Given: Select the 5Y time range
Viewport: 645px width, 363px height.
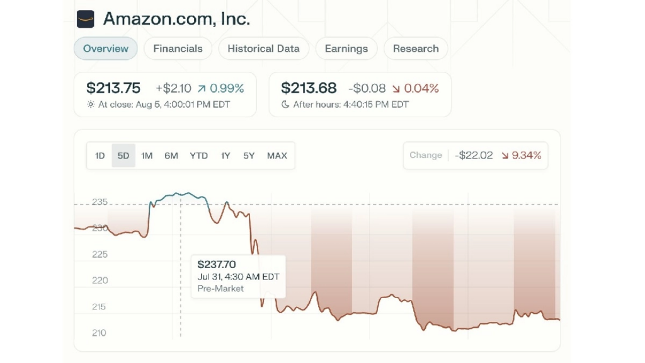Looking at the screenshot, I should tap(249, 156).
